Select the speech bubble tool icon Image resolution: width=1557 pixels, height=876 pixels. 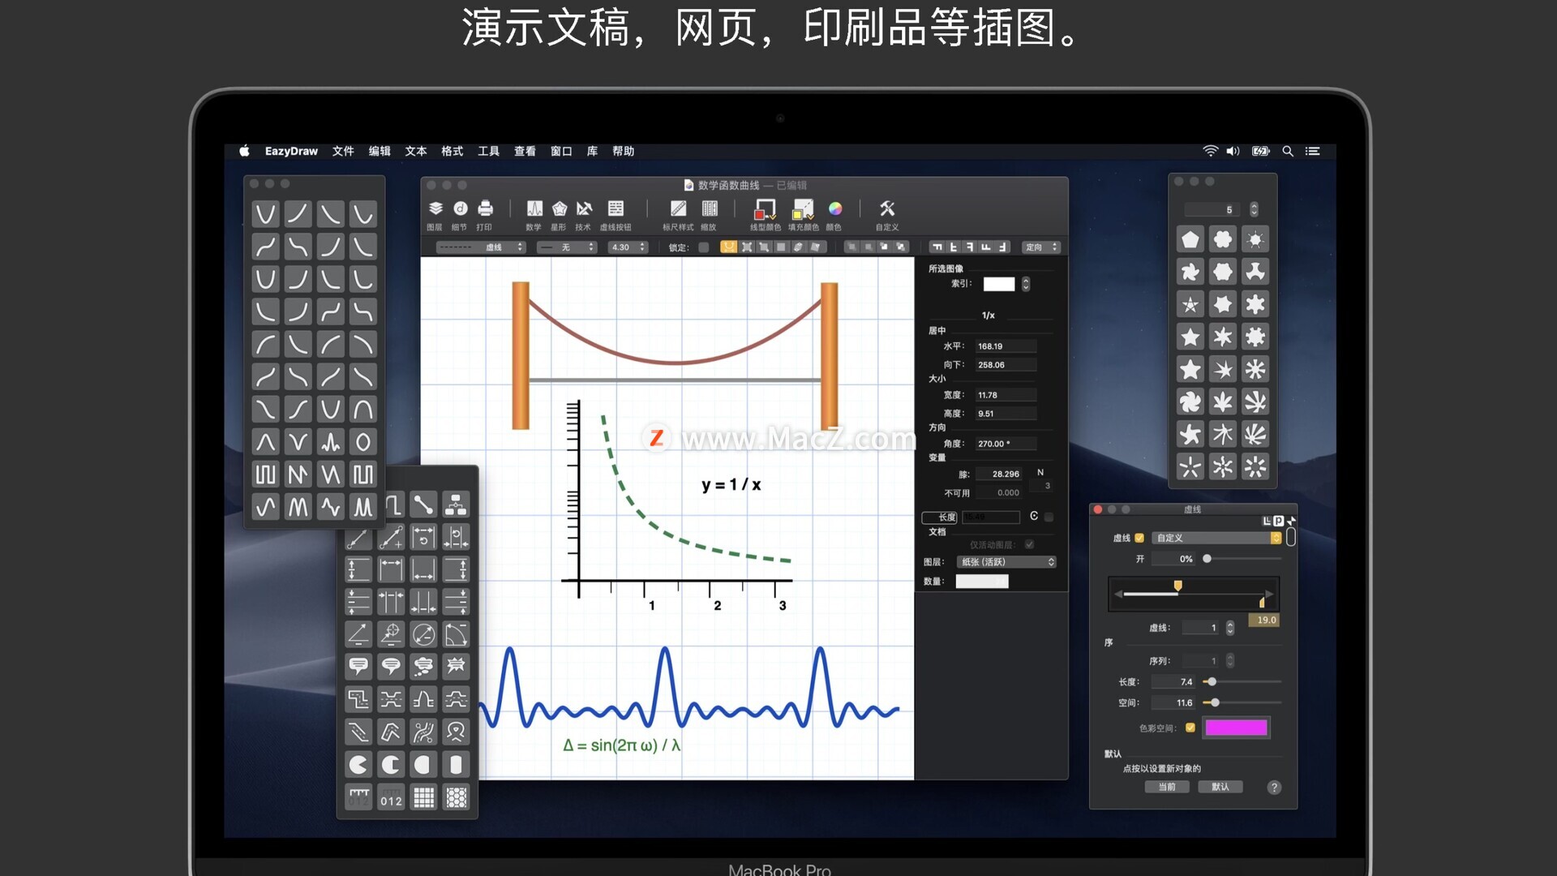click(358, 666)
